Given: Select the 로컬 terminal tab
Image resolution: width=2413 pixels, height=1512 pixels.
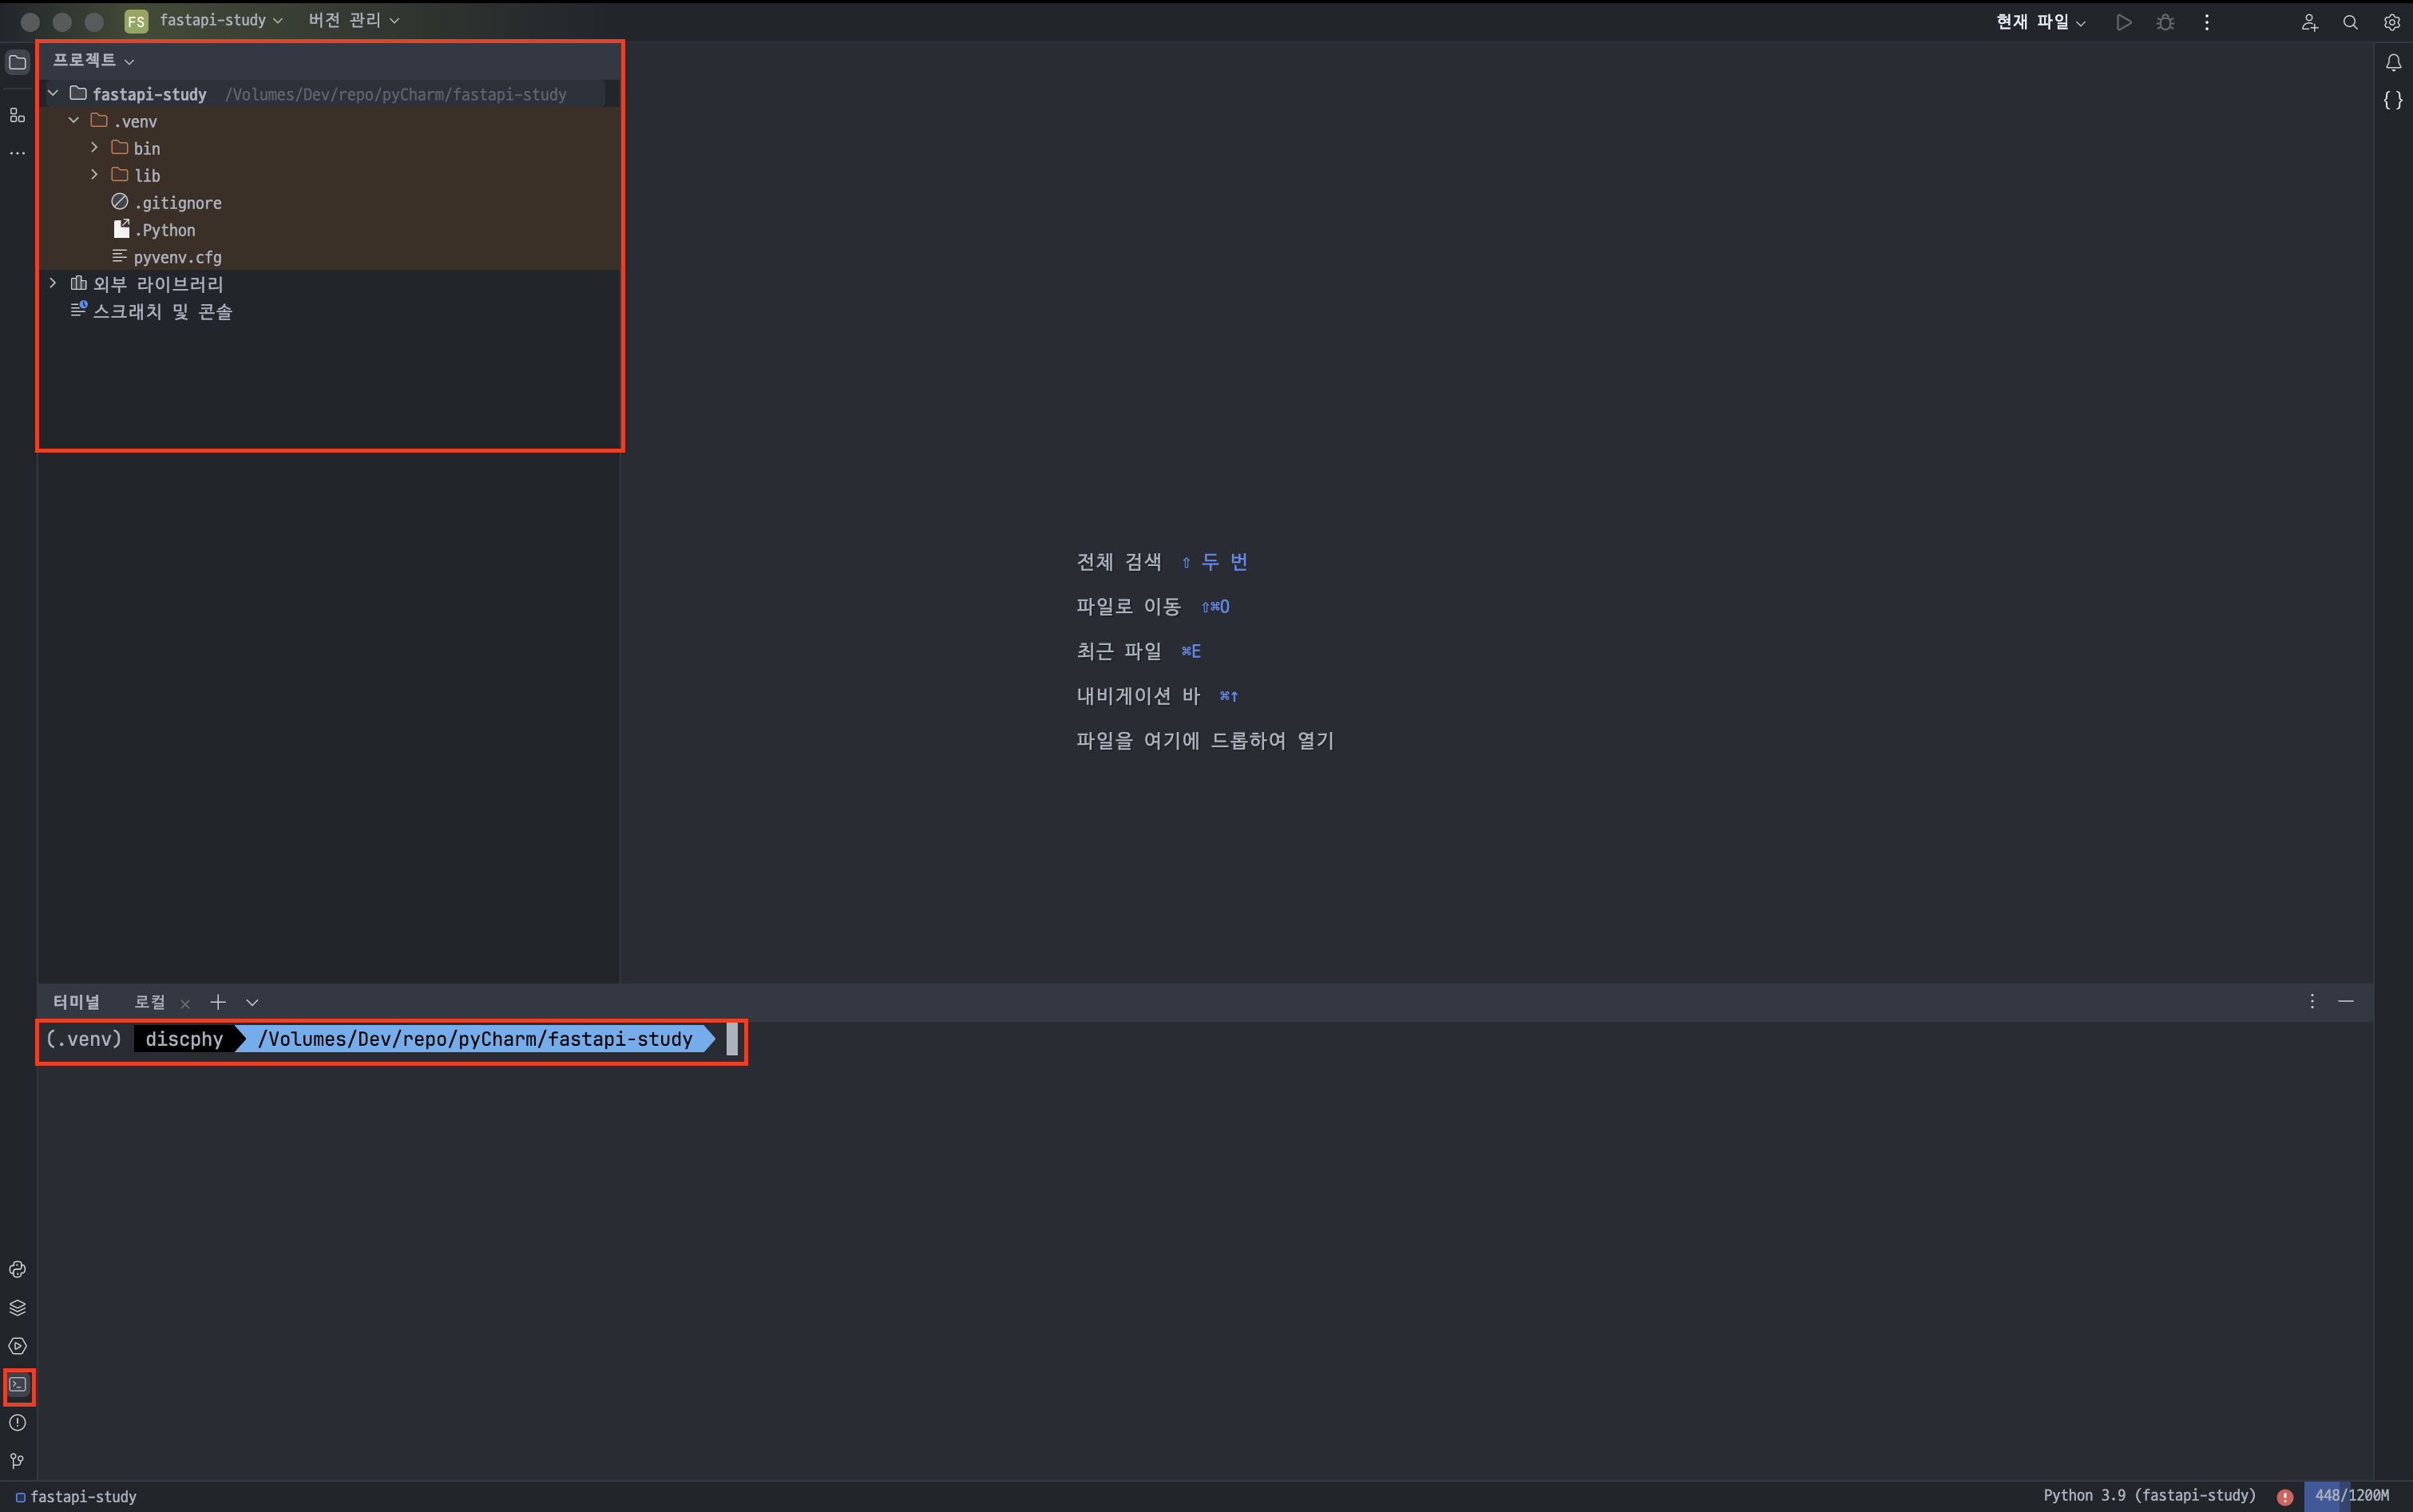Looking at the screenshot, I should coord(150,1002).
